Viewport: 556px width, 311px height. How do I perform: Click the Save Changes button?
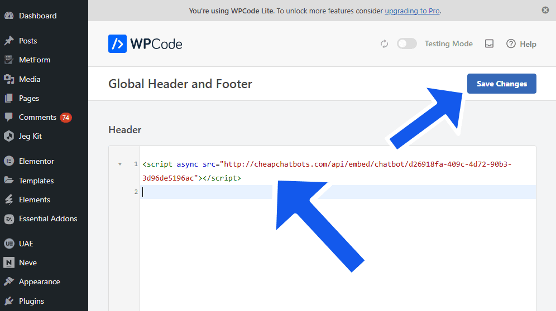(501, 84)
